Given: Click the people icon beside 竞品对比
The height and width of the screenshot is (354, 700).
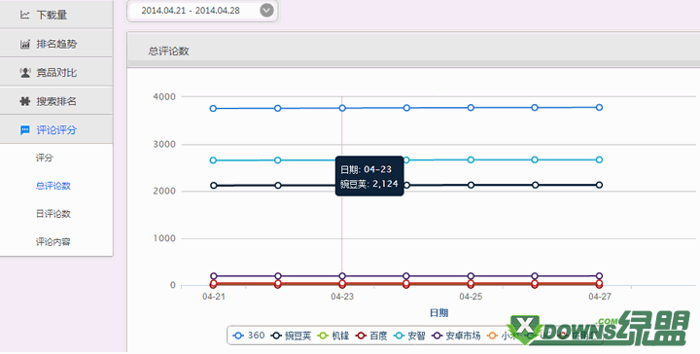Looking at the screenshot, I should coord(25,72).
